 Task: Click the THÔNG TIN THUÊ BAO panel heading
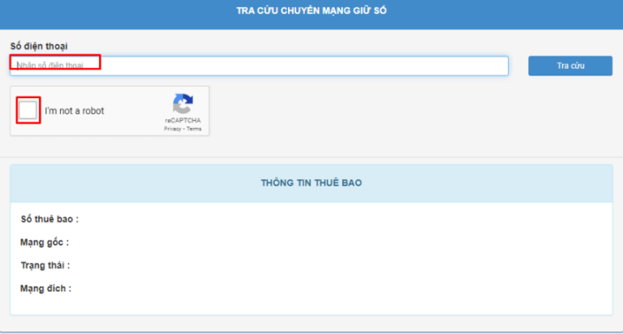pos(311,183)
